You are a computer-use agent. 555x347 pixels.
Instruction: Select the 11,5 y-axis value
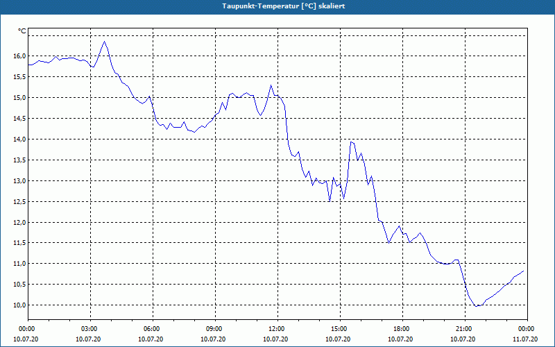[x=20, y=243]
